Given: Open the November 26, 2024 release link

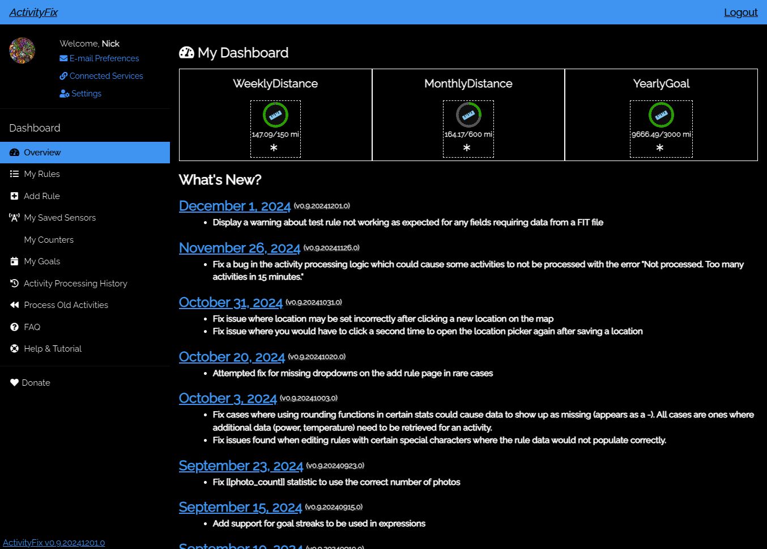Looking at the screenshot, I should 240,248.
